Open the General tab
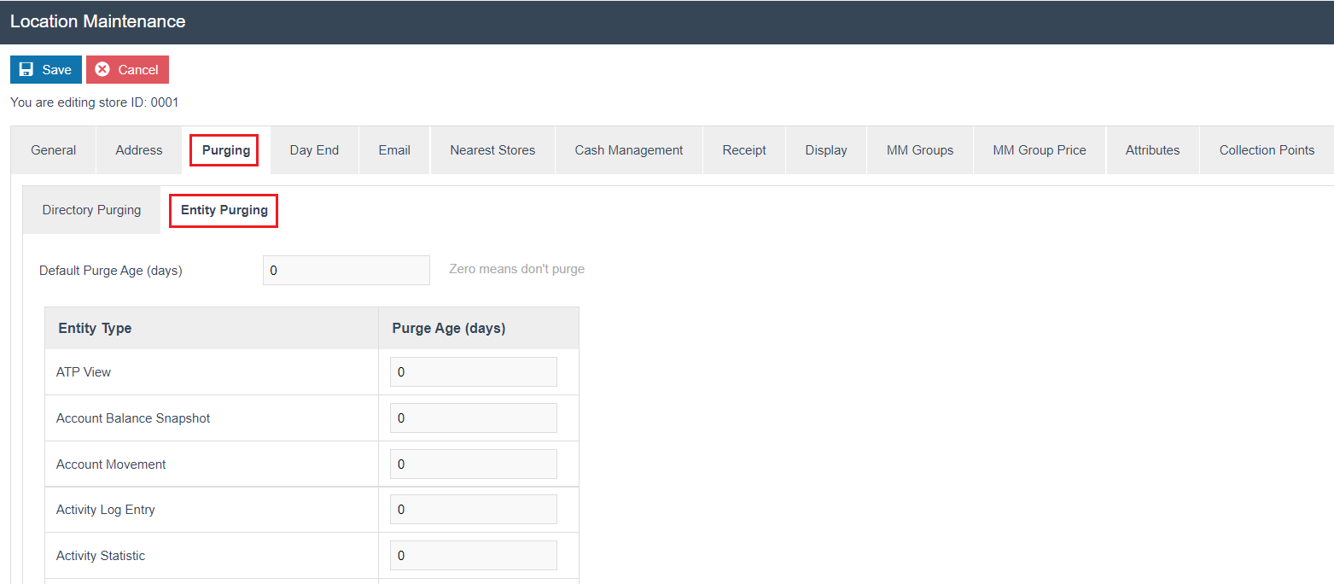The image size is (1334, 584). click(53, 150)
